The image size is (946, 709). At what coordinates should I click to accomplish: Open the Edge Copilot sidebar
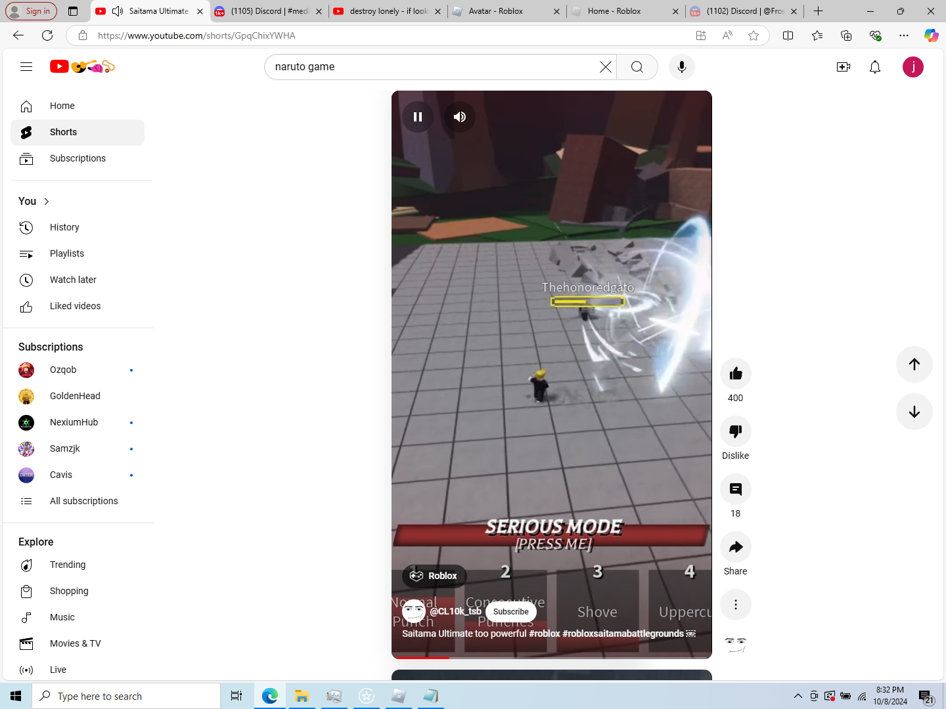point(931,35)
